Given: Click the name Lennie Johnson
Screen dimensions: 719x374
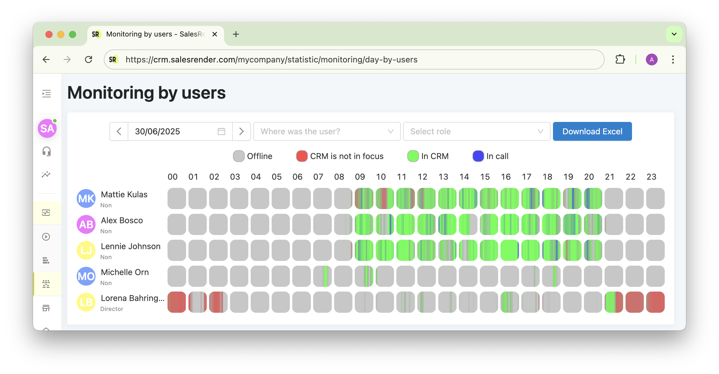Looking at the screenshot, I should coord(131,246).
